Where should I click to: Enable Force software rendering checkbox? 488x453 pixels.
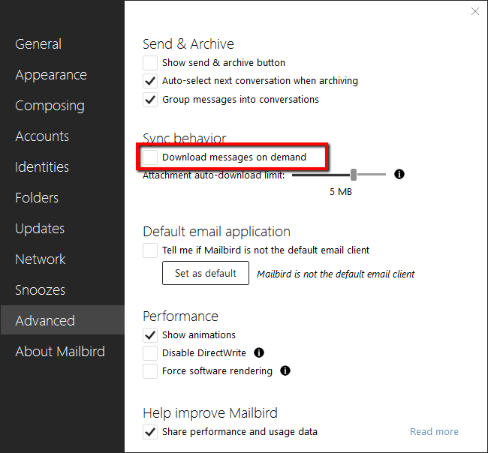(x=150, y=371)
